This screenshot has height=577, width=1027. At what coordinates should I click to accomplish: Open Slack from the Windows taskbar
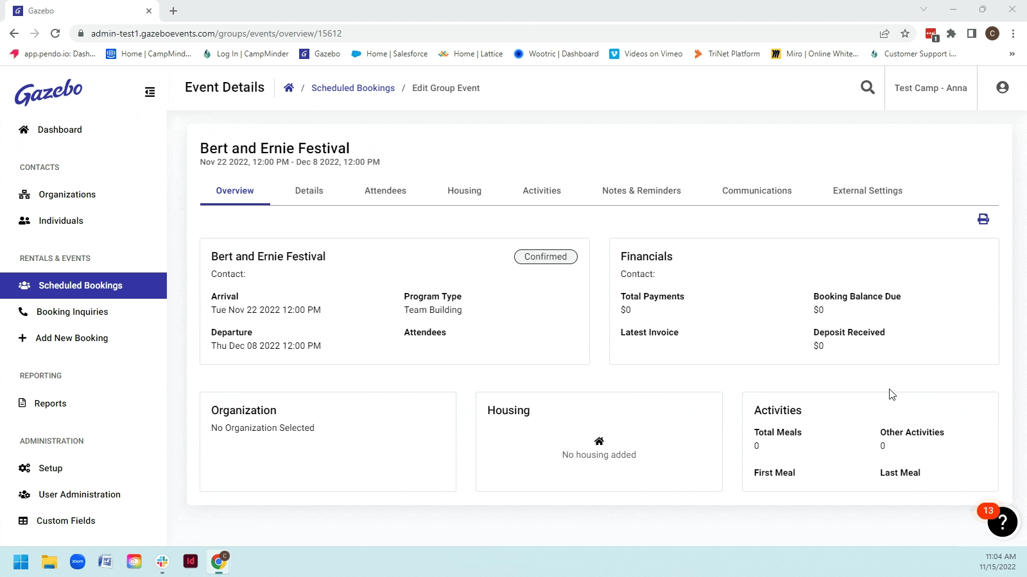click(162, 562)
